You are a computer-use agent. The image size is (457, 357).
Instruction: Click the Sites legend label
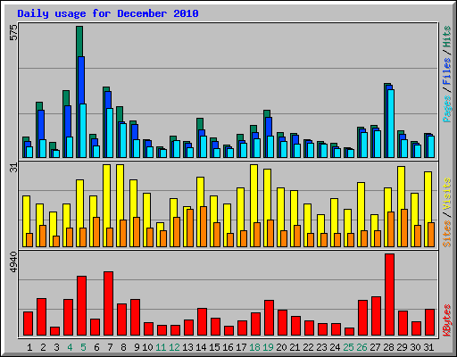pyautogui.click(x=446, y=234)
